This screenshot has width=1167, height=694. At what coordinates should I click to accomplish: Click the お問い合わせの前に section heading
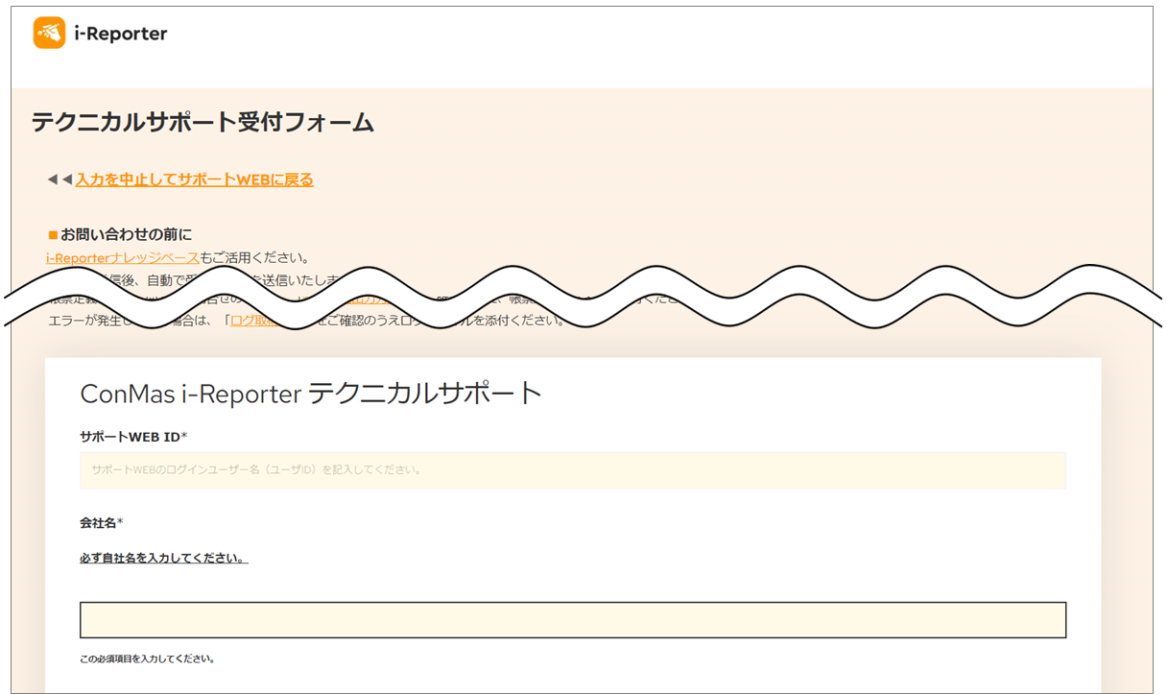point(126,234)
